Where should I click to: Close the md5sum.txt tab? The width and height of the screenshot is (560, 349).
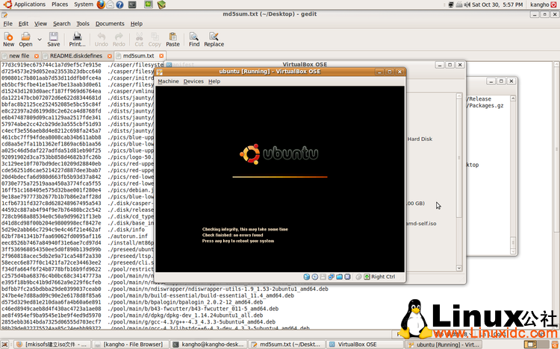[x=161, y=56]
